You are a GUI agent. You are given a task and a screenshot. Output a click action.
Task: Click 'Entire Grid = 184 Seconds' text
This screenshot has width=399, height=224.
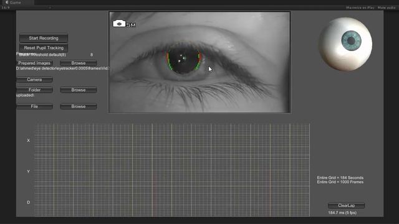coord(340,177)
